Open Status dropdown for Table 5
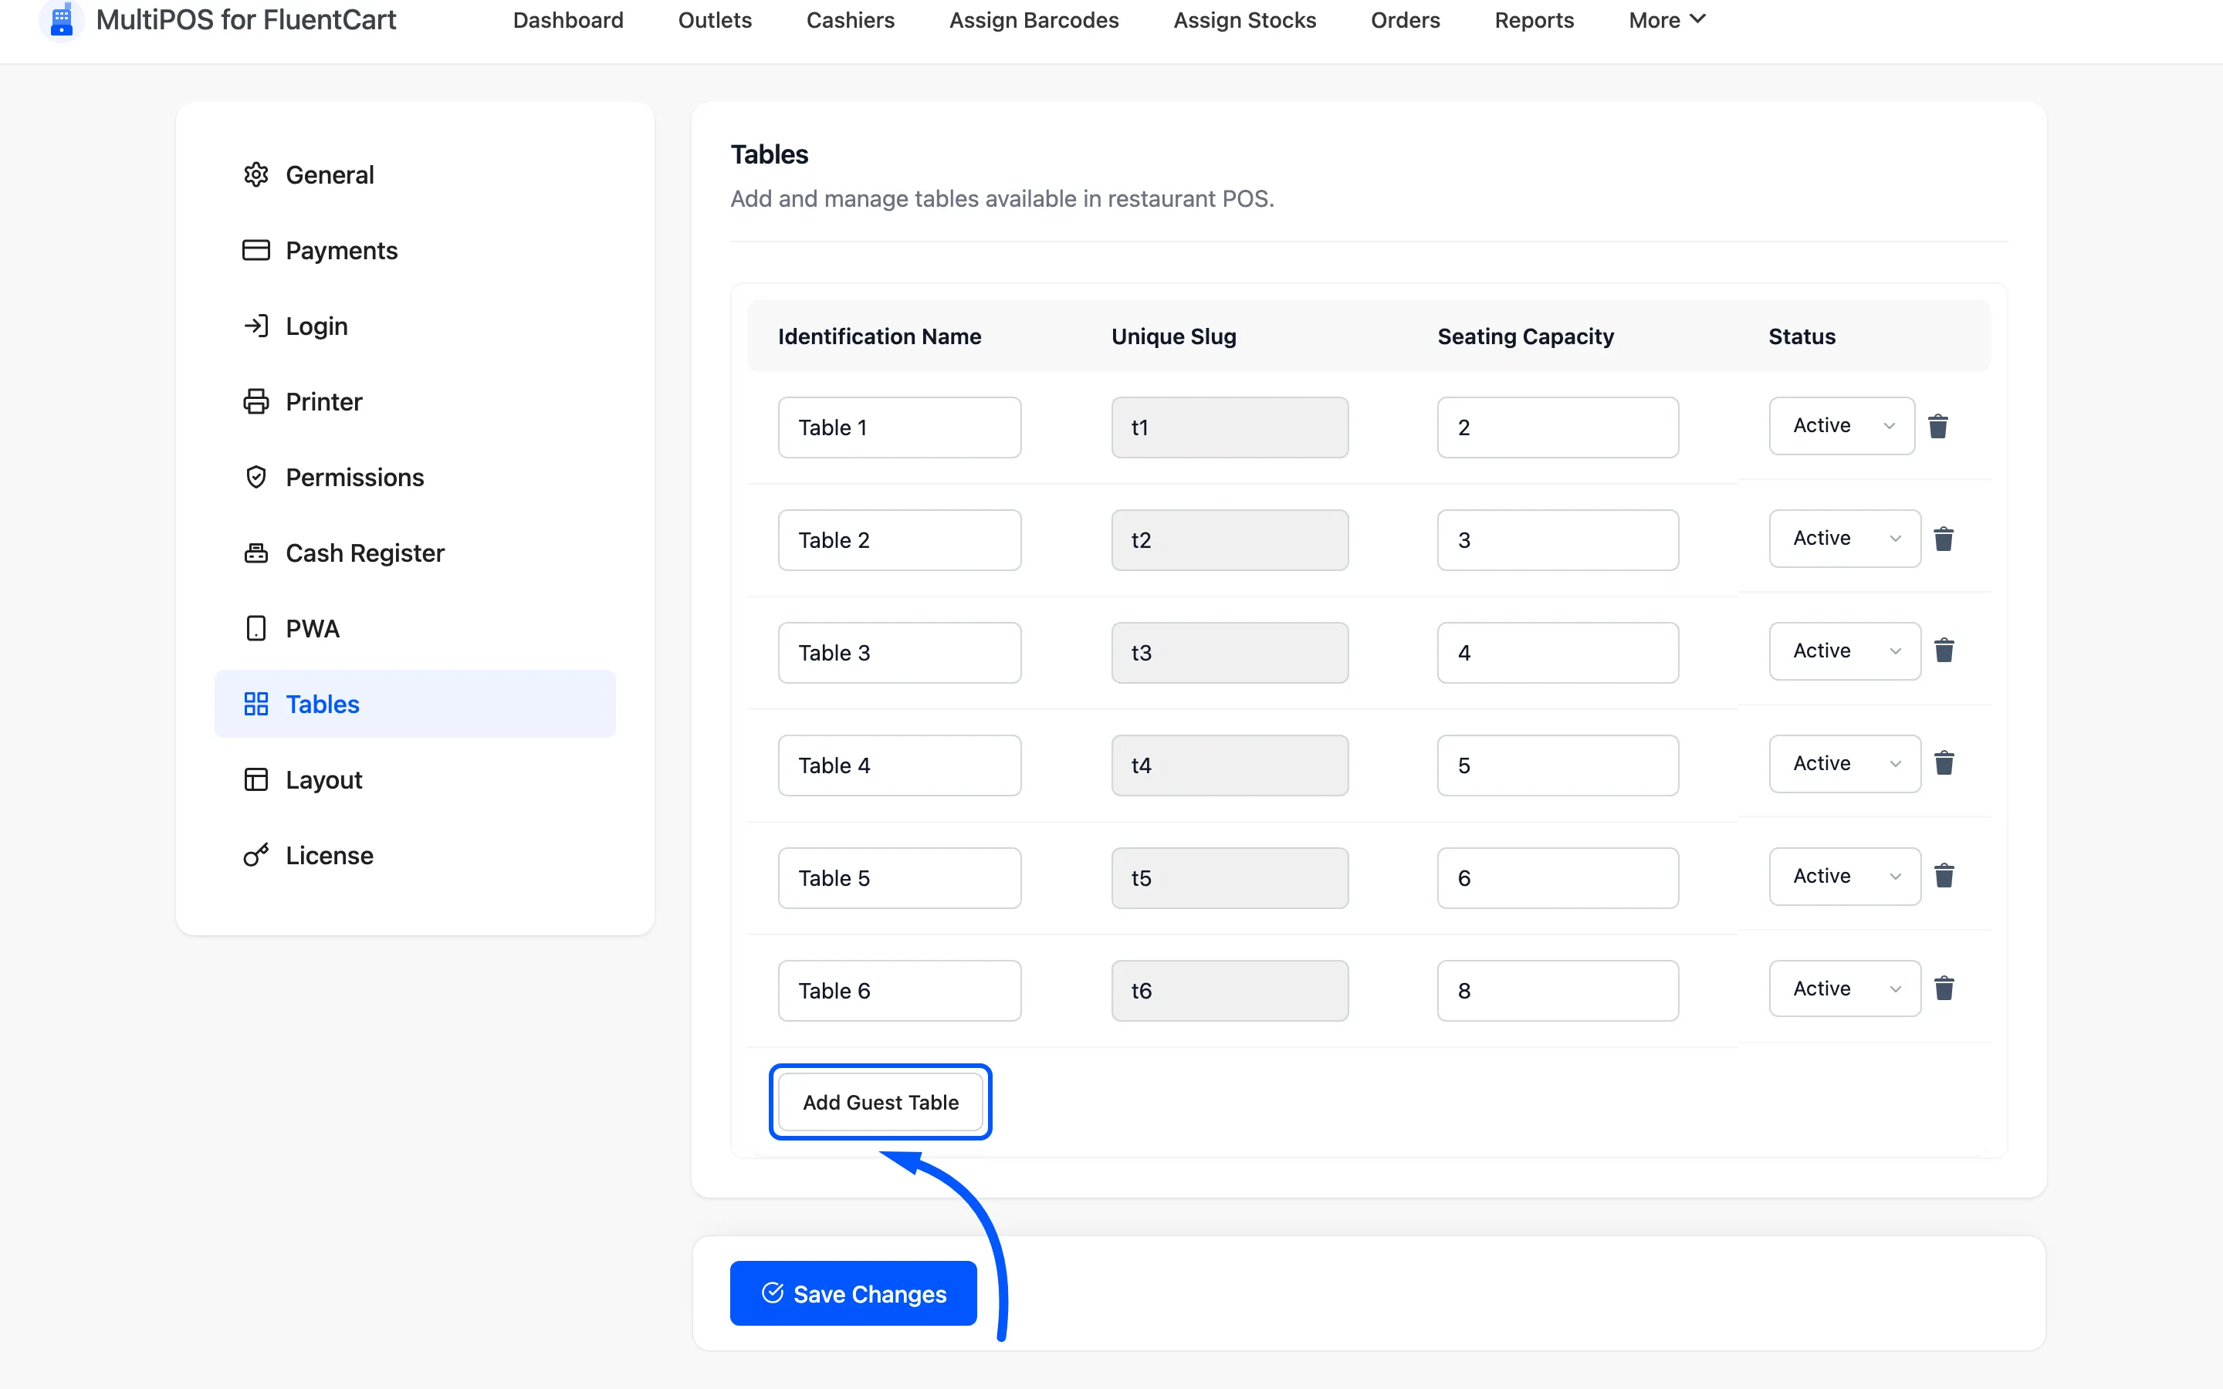 tap(1845, 877)
